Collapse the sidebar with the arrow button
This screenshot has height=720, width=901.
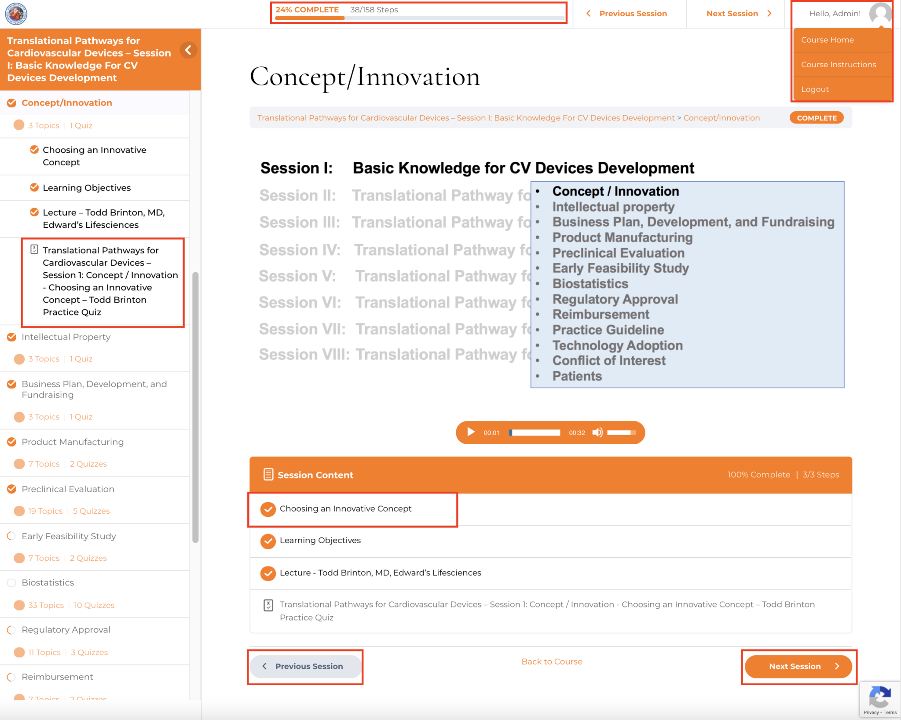(188, 50)
